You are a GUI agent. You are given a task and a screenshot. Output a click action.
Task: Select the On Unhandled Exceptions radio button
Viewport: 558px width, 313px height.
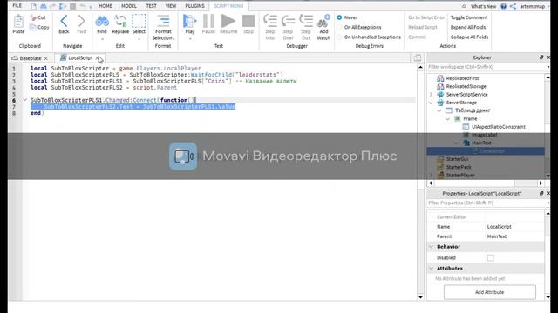click(339, 37)
